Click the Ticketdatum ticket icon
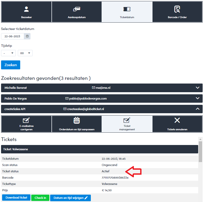Viewport: 210px width, 202px height. 127,9
